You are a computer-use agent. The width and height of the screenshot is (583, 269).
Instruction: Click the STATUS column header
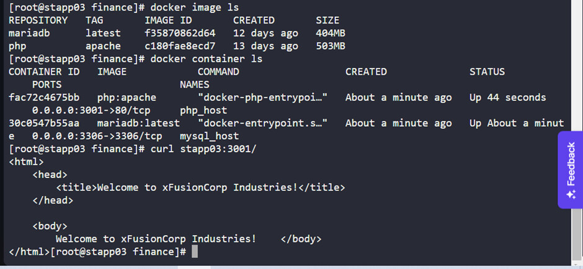pyautogui.click(x=487, y=72)
